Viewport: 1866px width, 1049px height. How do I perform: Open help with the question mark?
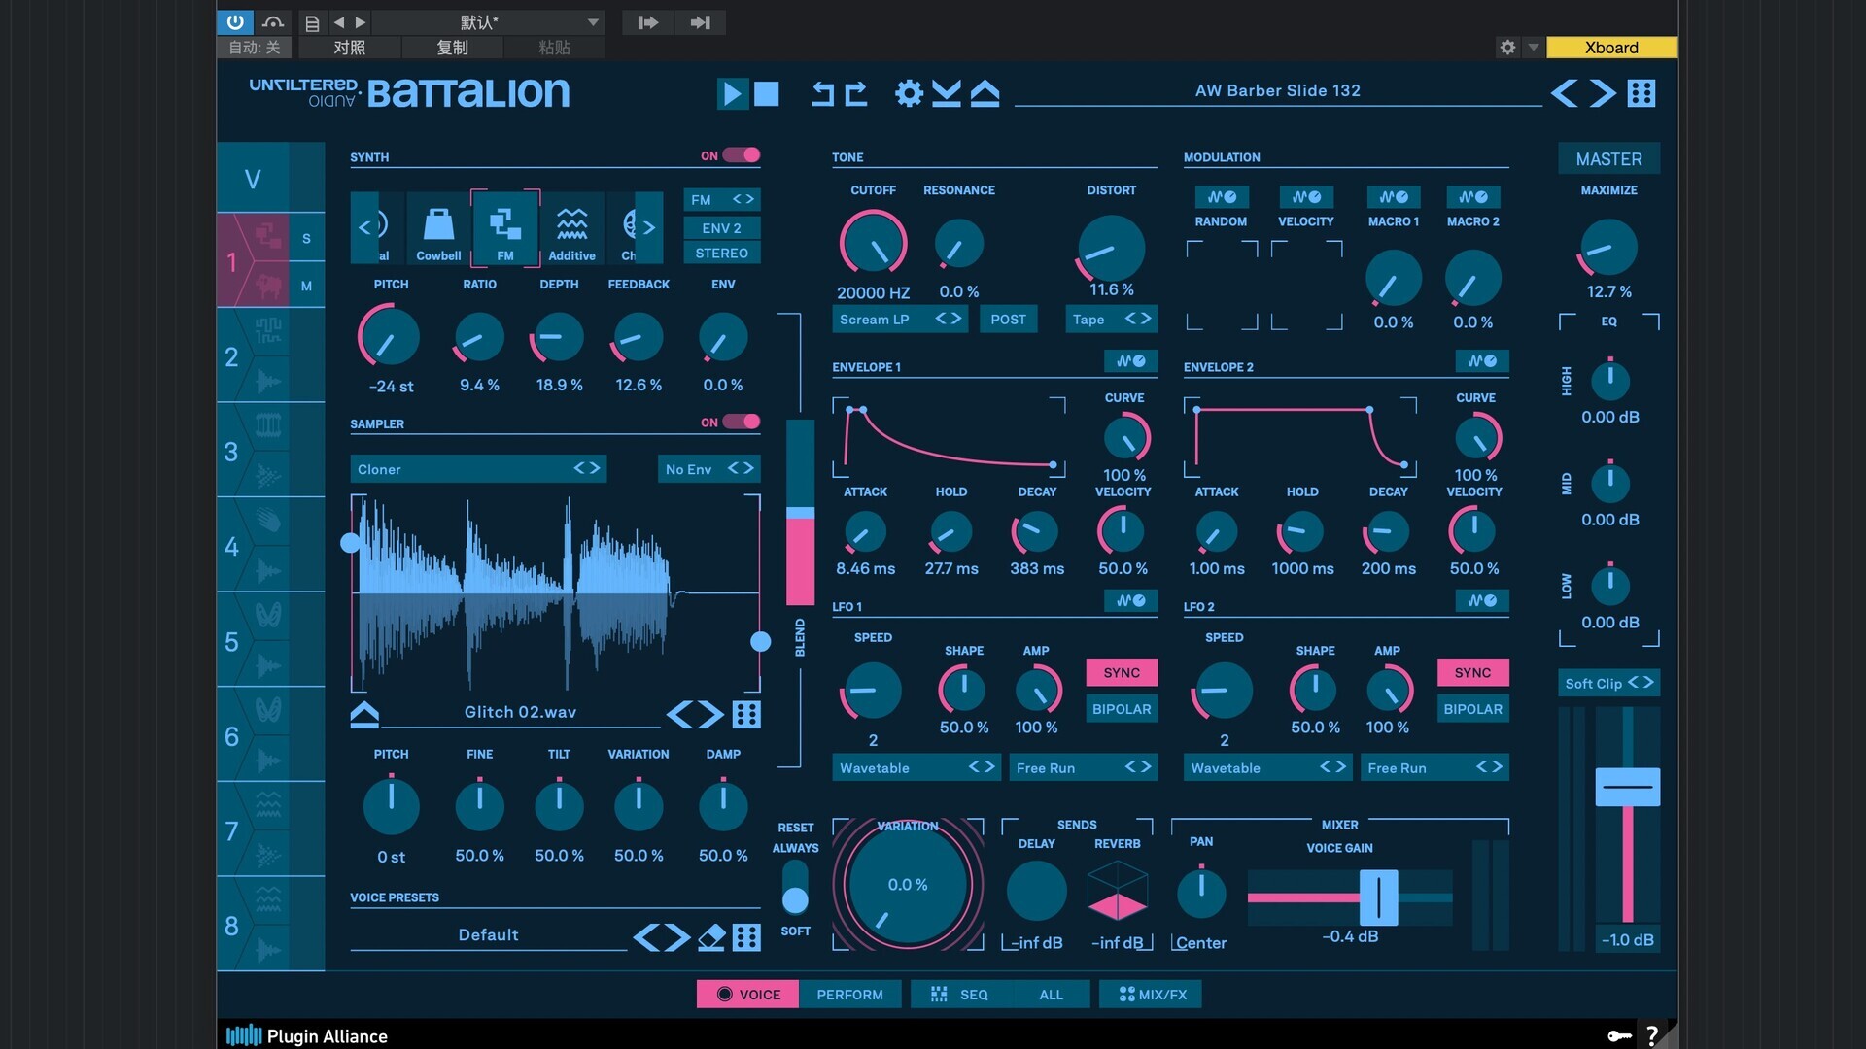point(1651,1036)
